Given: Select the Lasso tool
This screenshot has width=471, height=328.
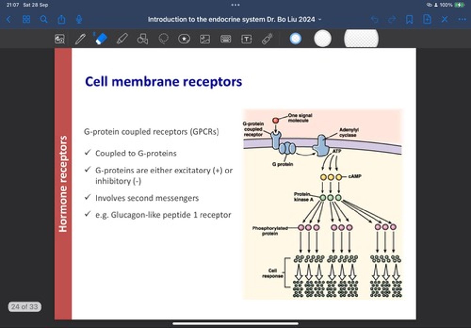Looking at the screenshot, I should point(164,39).
